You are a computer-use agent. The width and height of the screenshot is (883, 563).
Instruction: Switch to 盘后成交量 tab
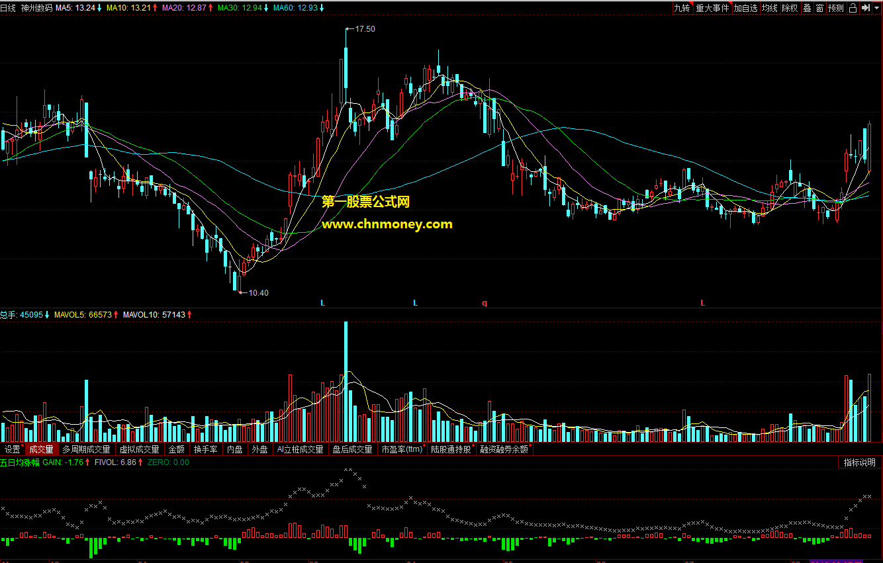point(352,449)
